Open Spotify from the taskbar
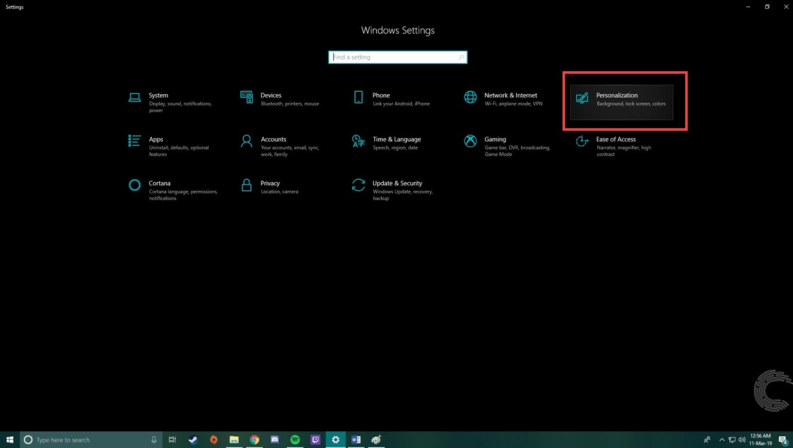793x448 pixels. point(296,440)
